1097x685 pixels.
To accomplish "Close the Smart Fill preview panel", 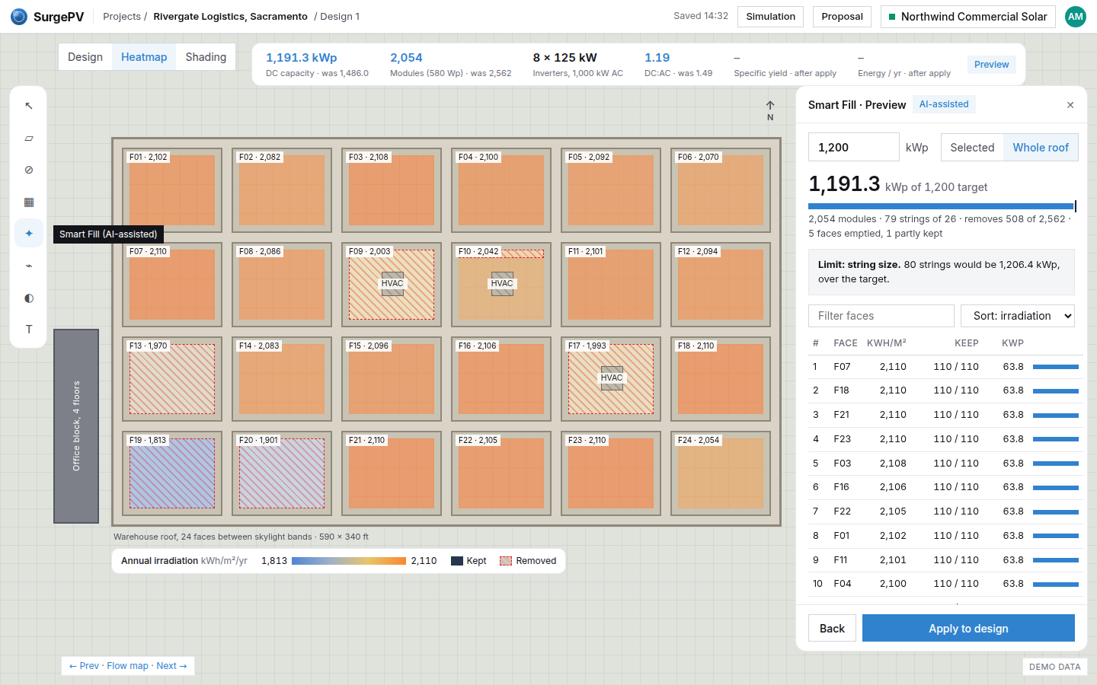I will 1070,105.
